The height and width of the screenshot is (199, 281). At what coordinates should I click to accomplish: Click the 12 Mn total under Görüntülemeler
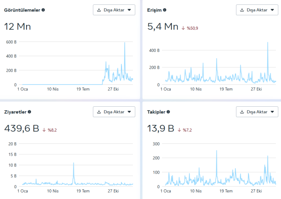17,27
